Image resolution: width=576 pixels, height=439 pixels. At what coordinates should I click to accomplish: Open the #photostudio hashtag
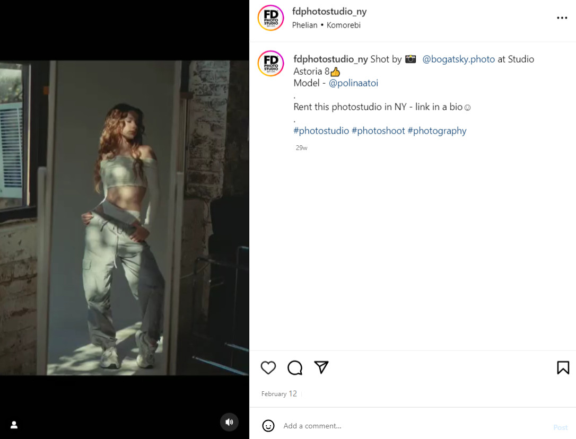[321, 131]
